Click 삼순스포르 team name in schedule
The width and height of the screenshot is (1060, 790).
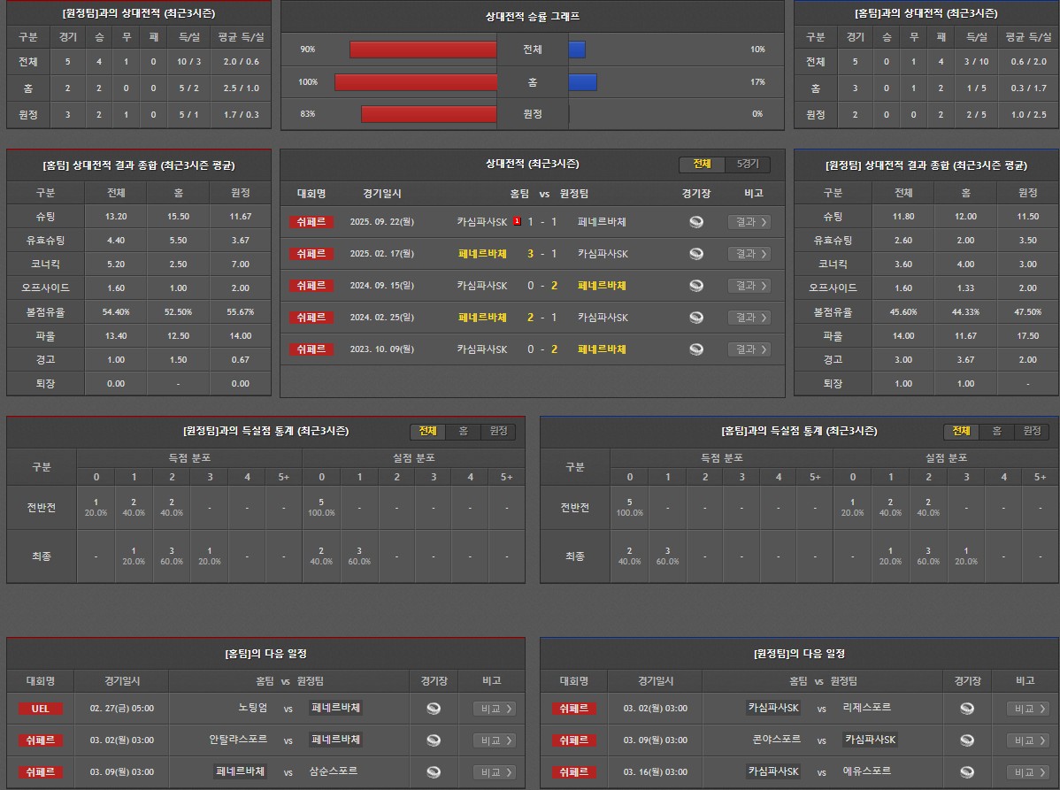coord(334,771)
